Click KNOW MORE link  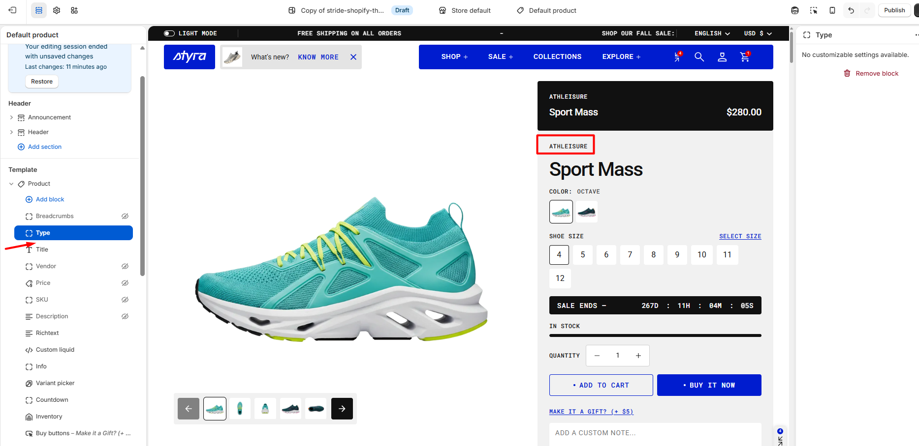(318, 57)
